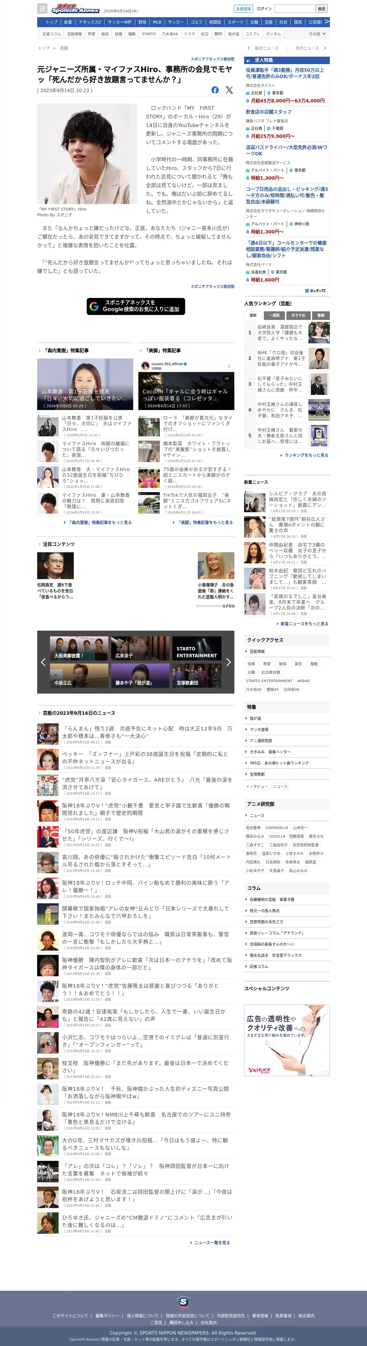This screenshot has height=1346, width=367.
Task: Click the 求人特集 megaphone icon
Action: (248, 61)
